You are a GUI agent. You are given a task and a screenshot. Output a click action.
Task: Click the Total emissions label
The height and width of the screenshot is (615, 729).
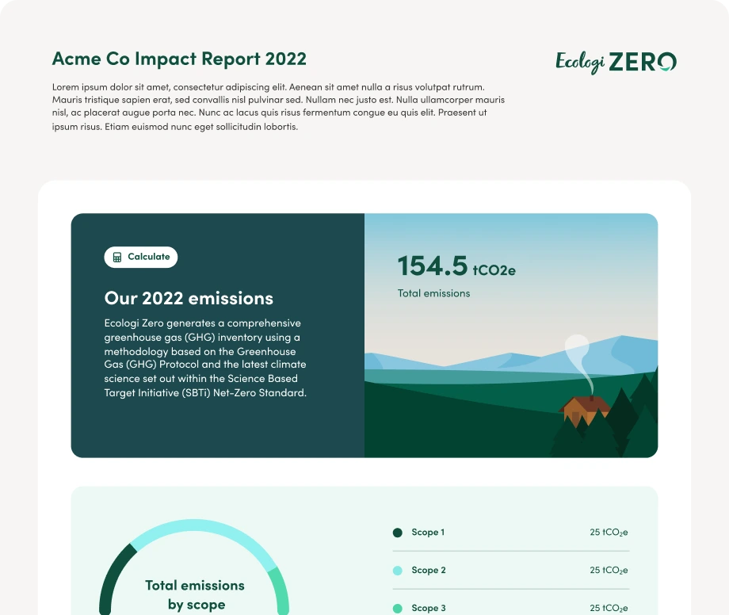[433, 293]
